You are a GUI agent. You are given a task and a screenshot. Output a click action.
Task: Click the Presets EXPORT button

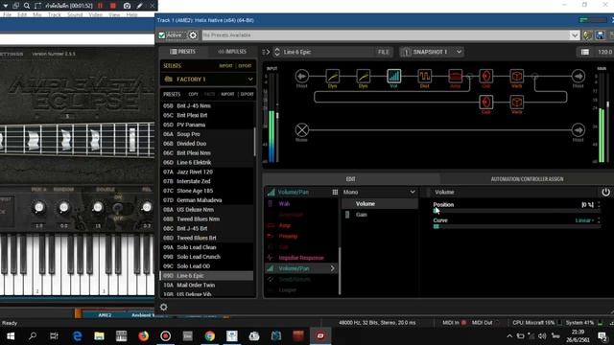(x=248, y=94)
